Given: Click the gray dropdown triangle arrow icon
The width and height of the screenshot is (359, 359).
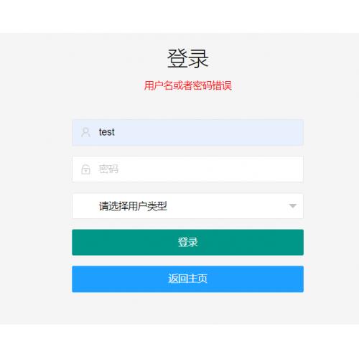Looking at the screenshot, I should (x=293, y=206).
